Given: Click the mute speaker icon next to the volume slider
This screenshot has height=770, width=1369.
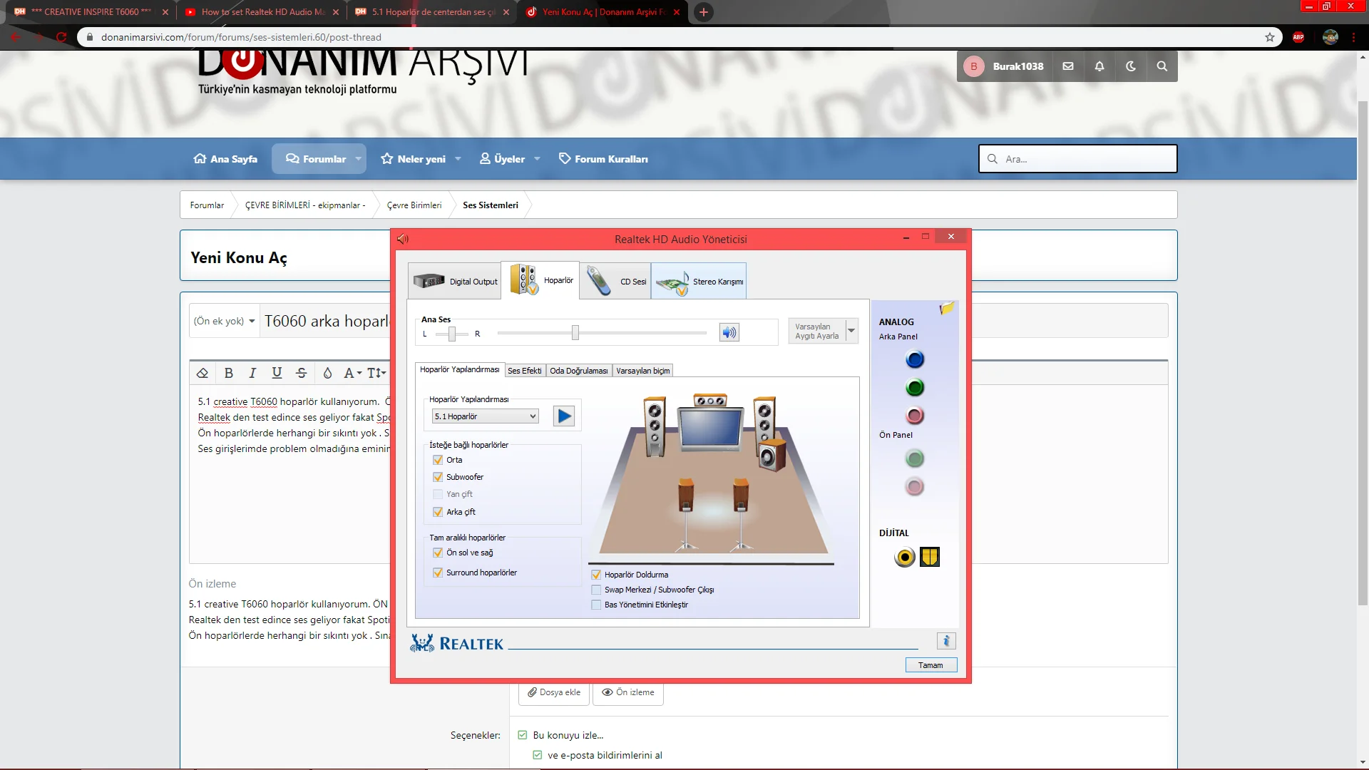Looking at the screenshot, I should pyautogui.click(x=729, y=332).
